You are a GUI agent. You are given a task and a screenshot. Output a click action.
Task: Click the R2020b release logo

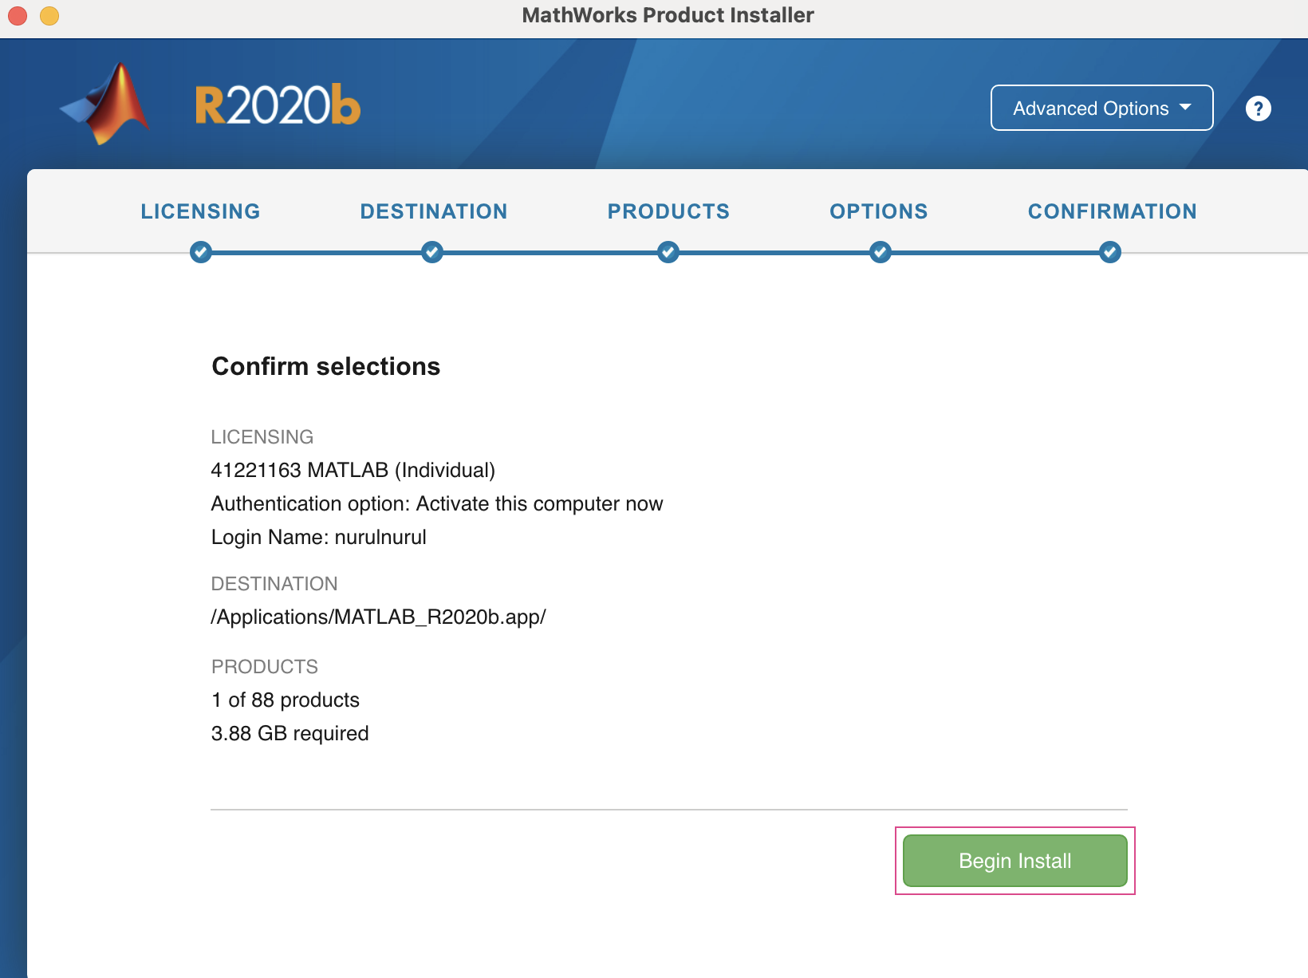pos(278,105)
